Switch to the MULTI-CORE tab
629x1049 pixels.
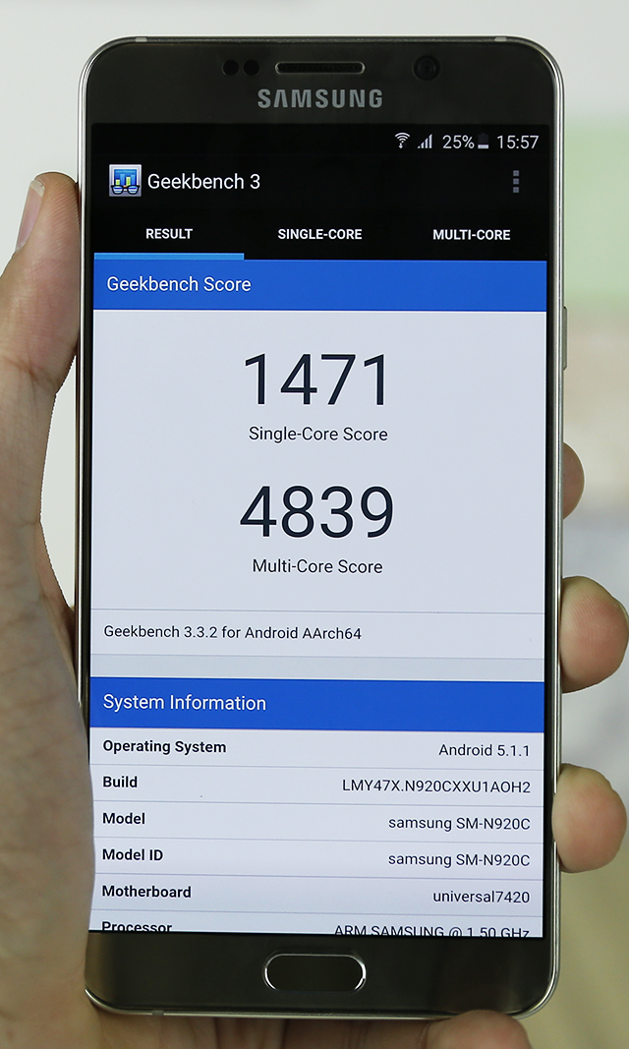click(x=471, y=235)
